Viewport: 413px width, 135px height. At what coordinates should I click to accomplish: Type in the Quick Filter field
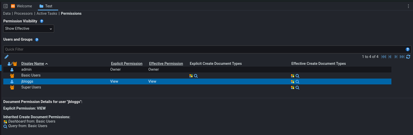pyautogui.click(x=203, y=49)
